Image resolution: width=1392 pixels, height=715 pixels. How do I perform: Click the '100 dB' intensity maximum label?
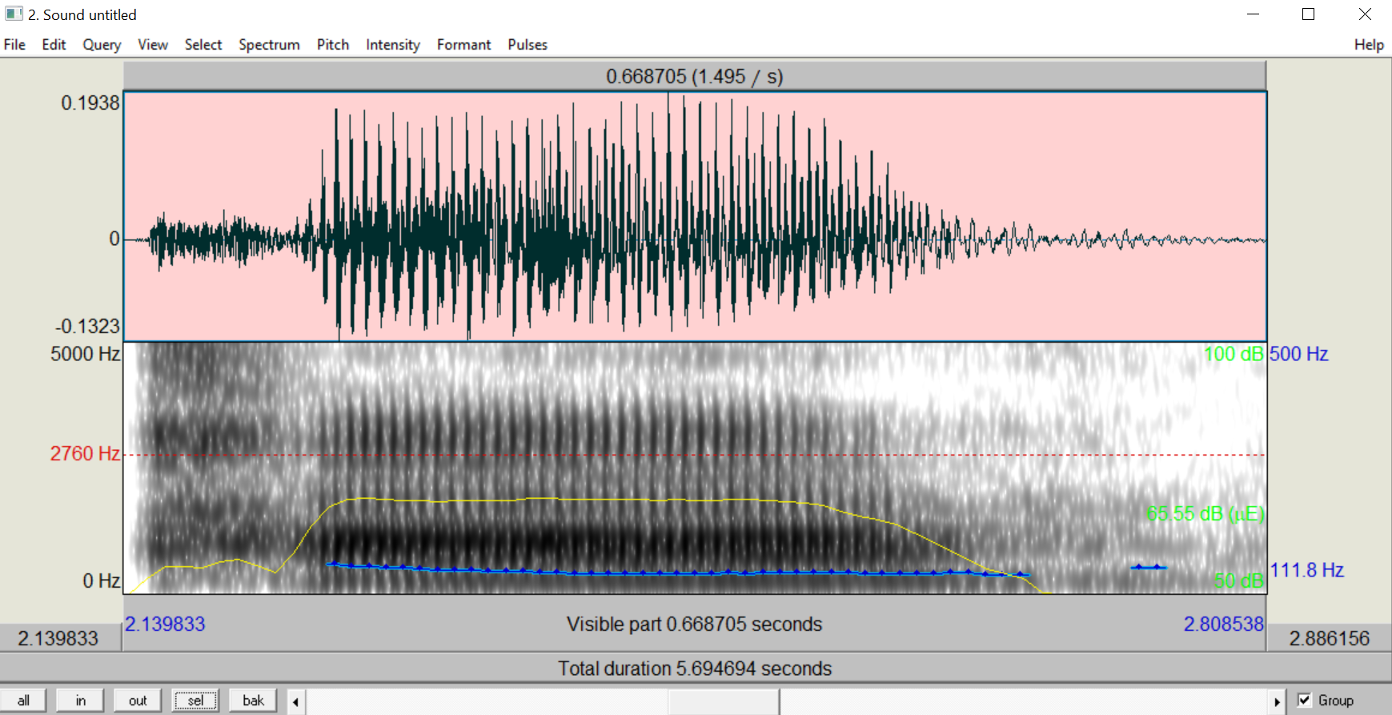pyautogui.click(x=1234, y=354)
